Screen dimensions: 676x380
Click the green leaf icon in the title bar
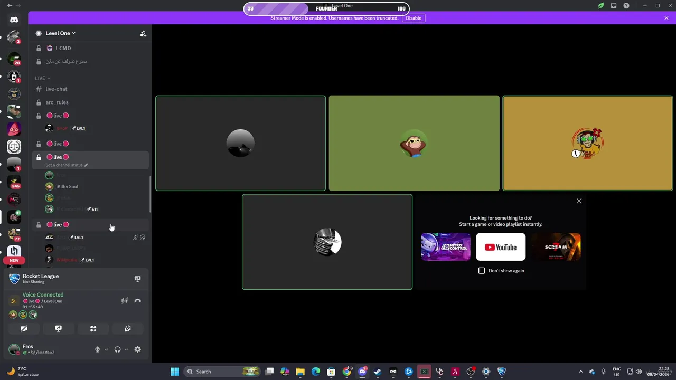(600, 6)
